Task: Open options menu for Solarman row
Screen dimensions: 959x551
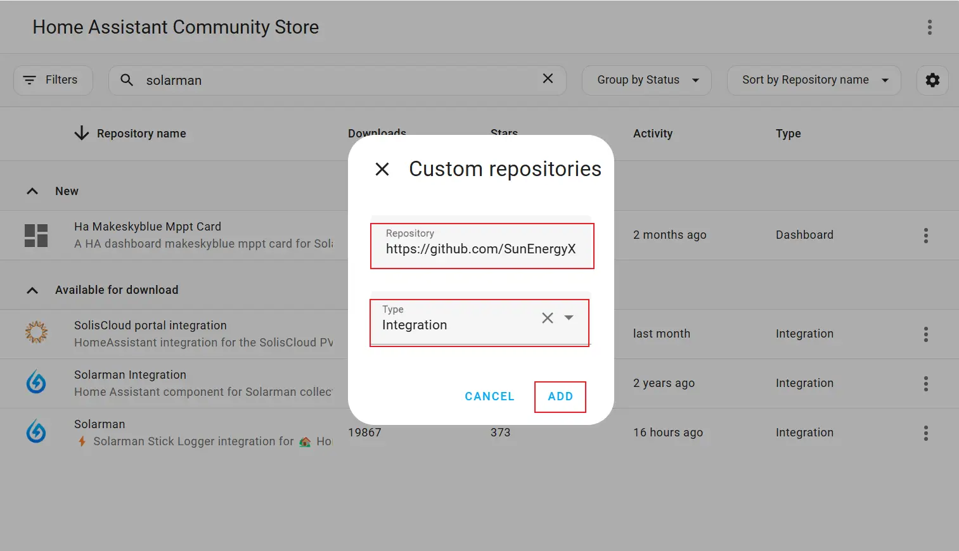Action: coord(925,433)
